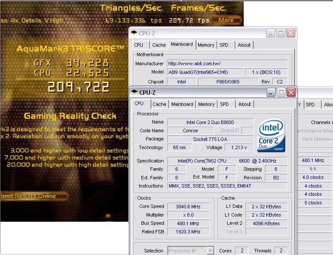Maximize the back CPU-Z Mainboard window

coord(281,33)
